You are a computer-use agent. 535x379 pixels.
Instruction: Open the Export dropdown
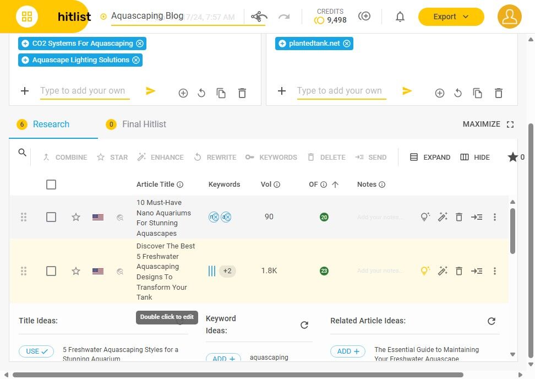pyautogui.click(x=451, y=17)
